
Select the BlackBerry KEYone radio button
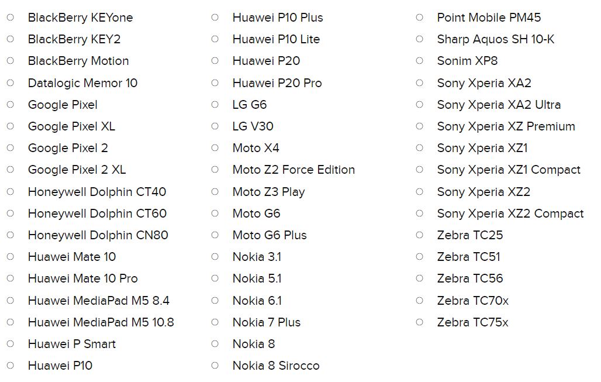click(11, 18)
